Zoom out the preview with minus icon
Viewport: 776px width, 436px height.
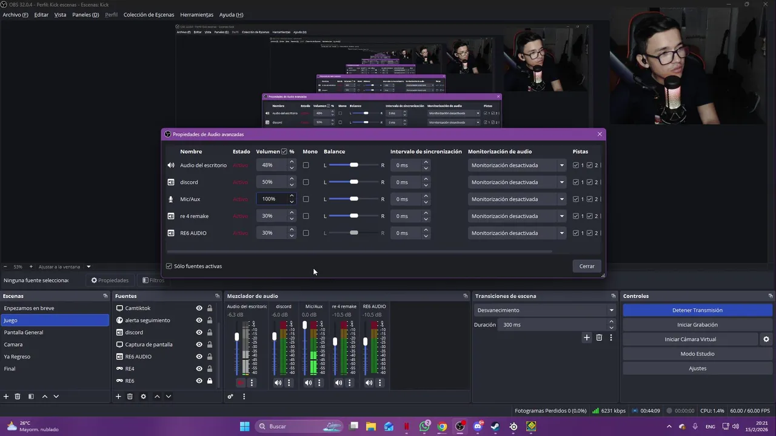pos(5,266)
